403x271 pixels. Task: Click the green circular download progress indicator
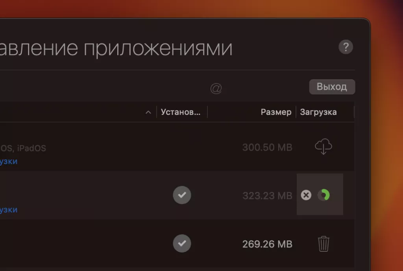(x=324, y=195)
